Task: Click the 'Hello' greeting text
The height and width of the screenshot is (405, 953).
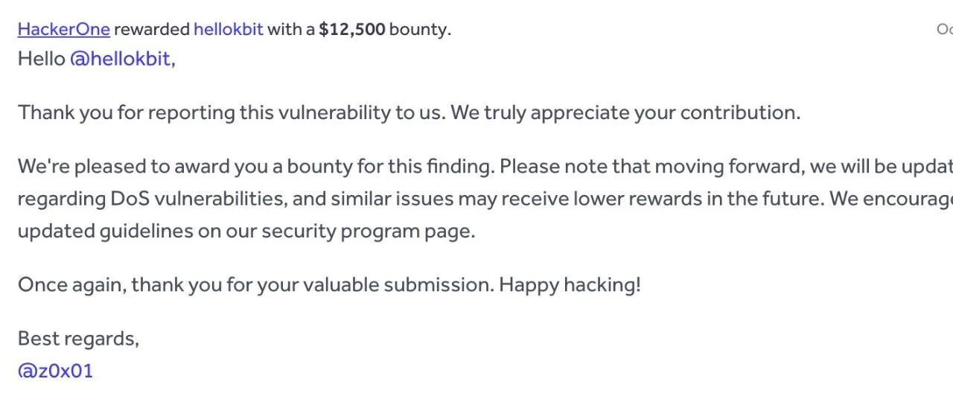Action: pos(42,58)
